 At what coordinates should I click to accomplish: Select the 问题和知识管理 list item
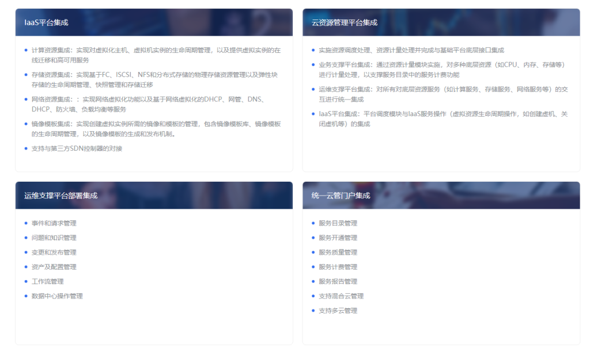[x=54, y=238]
